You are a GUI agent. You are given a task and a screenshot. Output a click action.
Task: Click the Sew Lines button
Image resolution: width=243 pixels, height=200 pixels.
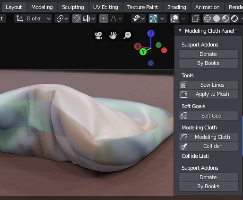[208, 85]
